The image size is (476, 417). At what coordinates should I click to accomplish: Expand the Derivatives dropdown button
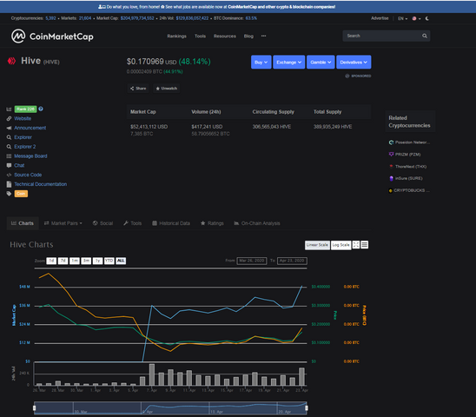[x=354, y=62]
